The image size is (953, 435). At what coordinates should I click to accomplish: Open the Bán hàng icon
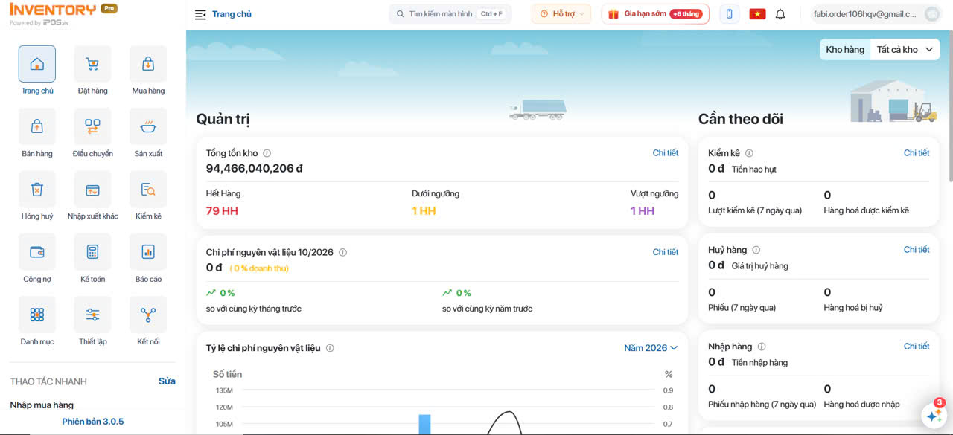pyautogui.click(x=36, y=126)
